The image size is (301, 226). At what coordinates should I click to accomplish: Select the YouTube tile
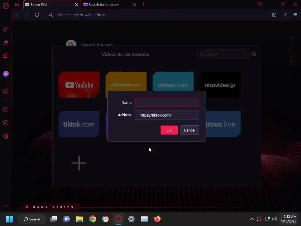pyautogui.click(x=79, y=85)
